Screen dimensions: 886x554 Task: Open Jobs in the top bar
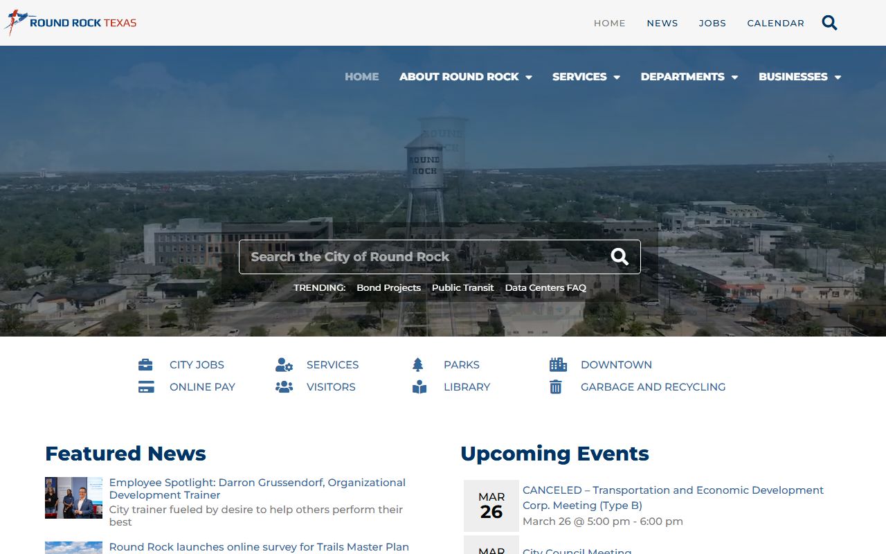(712, 23)
